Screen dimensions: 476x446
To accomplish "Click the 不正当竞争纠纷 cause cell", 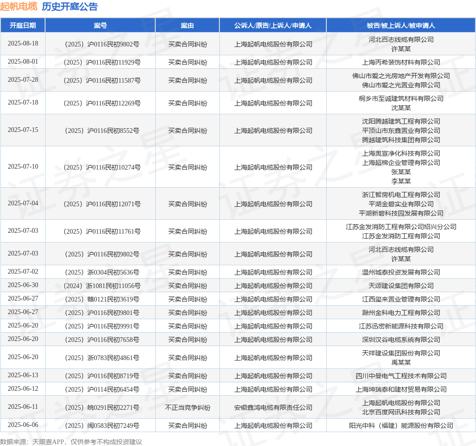I will pyautogui.click(x=188, y=408).
